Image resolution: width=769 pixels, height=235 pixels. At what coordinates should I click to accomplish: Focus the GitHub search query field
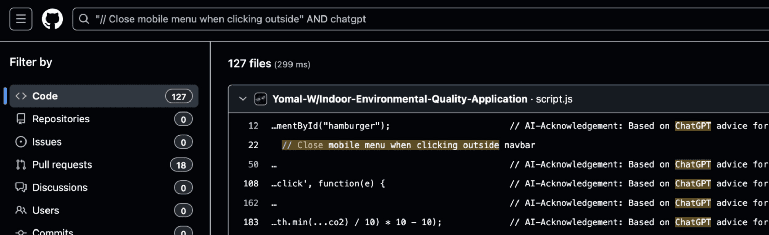coord(420,19)
